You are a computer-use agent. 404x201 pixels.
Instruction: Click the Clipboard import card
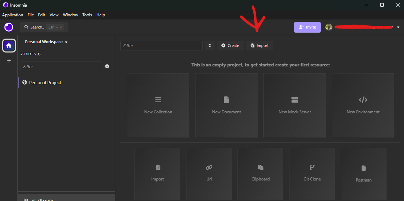(x=260, y=173)
